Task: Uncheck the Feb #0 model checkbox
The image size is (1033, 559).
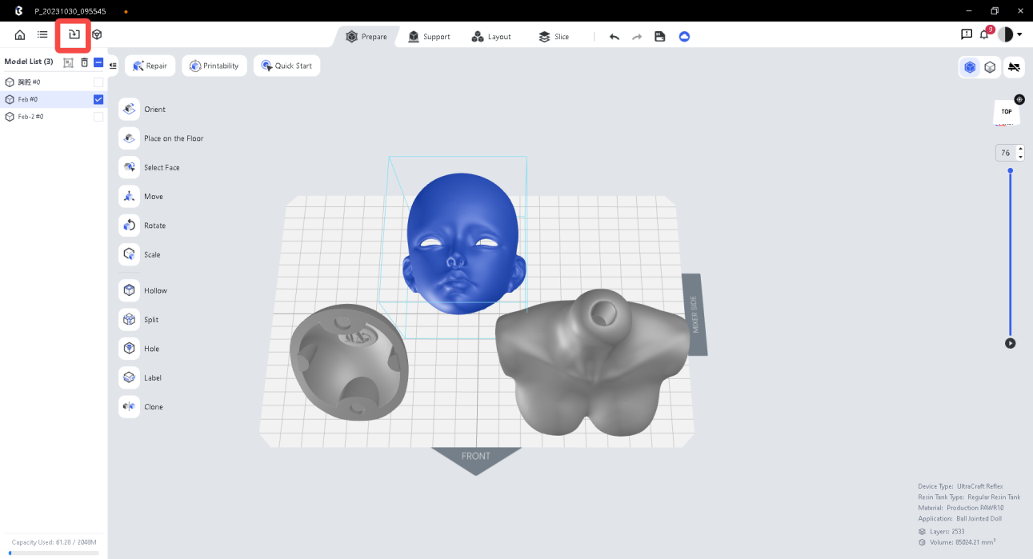Action: [x=98, y=99]
